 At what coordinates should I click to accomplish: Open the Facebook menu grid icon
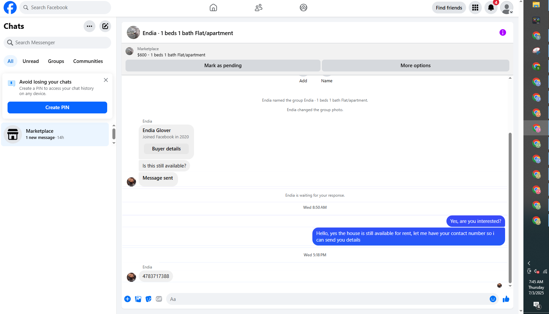(475, 8)
